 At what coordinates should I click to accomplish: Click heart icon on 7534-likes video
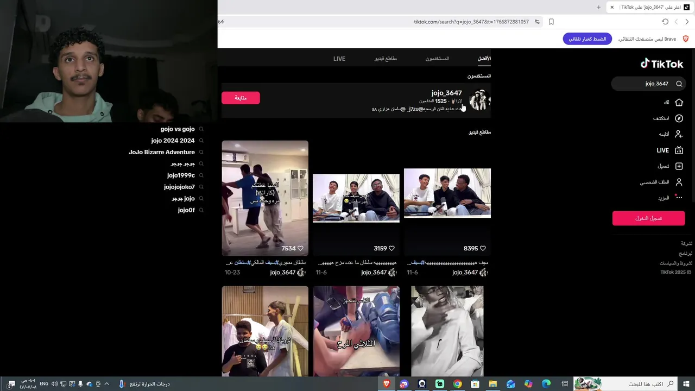click(300, 248)
